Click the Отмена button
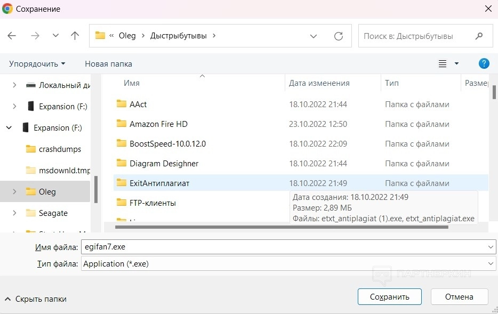Viewport: 498px width, 314px height. pyautogui.click(x=459, y=297)
